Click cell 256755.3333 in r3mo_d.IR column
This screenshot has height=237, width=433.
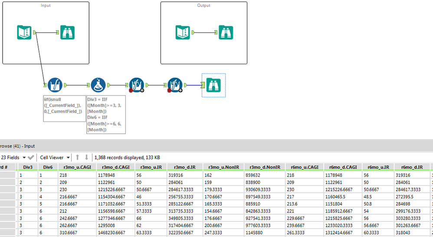(x=185, y=196)
